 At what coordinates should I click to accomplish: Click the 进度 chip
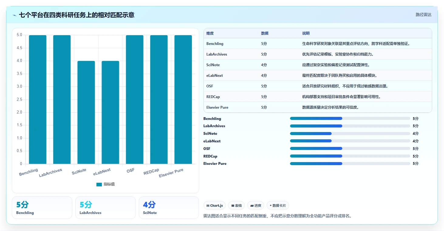coord(256,206)
